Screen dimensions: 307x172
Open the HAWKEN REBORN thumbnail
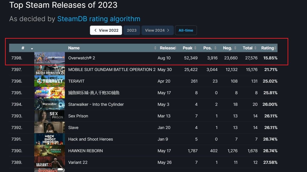pos(50,151)
